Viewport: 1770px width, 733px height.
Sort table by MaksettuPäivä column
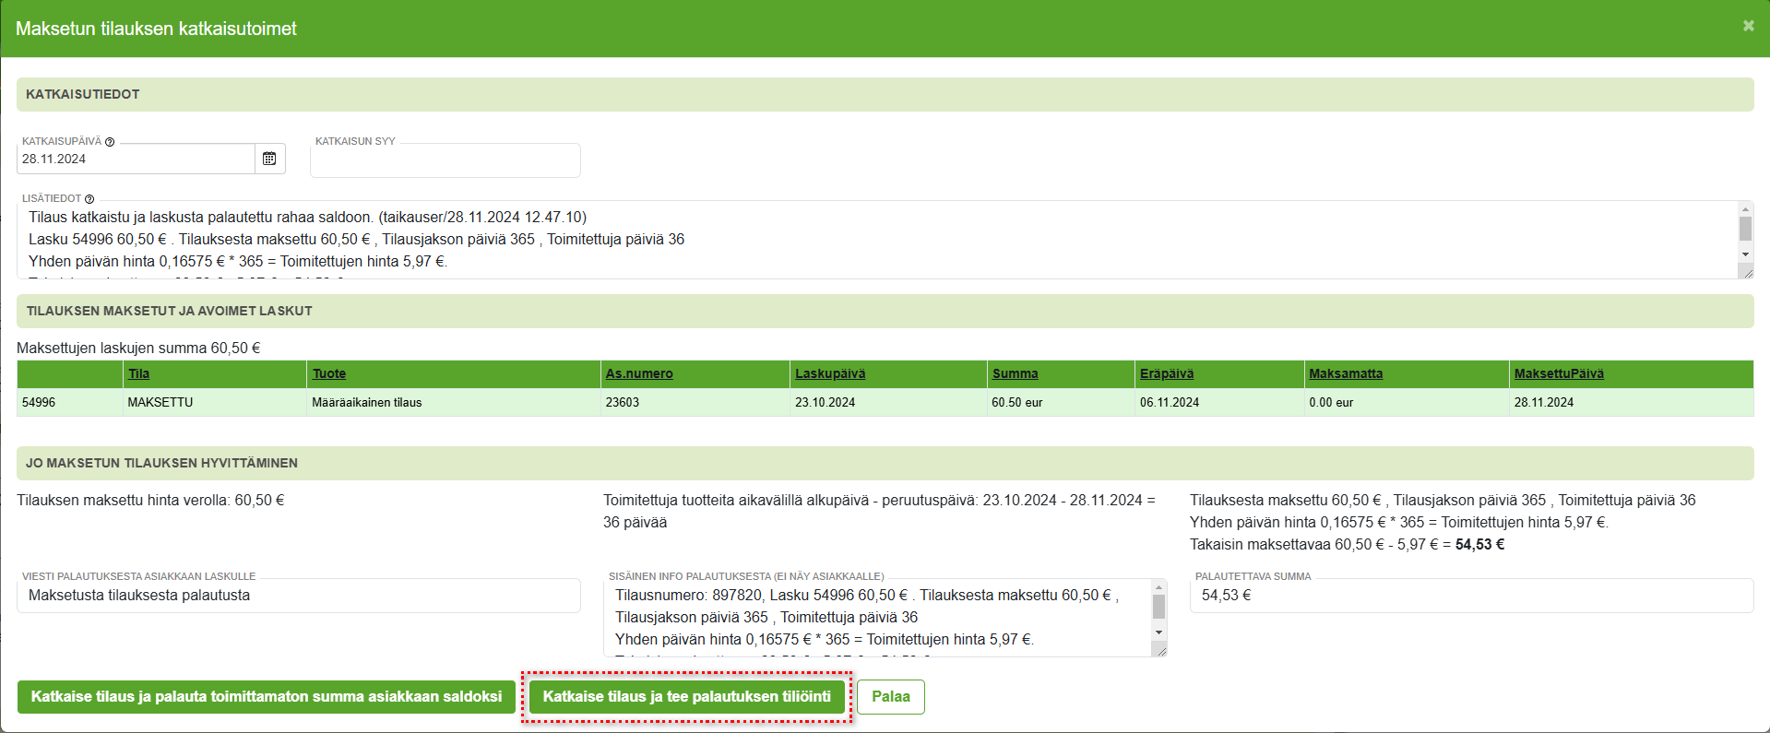[1559, 373]
